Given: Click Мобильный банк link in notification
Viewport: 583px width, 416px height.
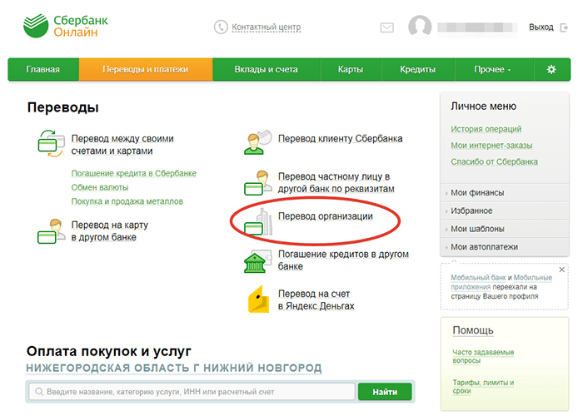Looking at the screenshot, I should (478, 277).
